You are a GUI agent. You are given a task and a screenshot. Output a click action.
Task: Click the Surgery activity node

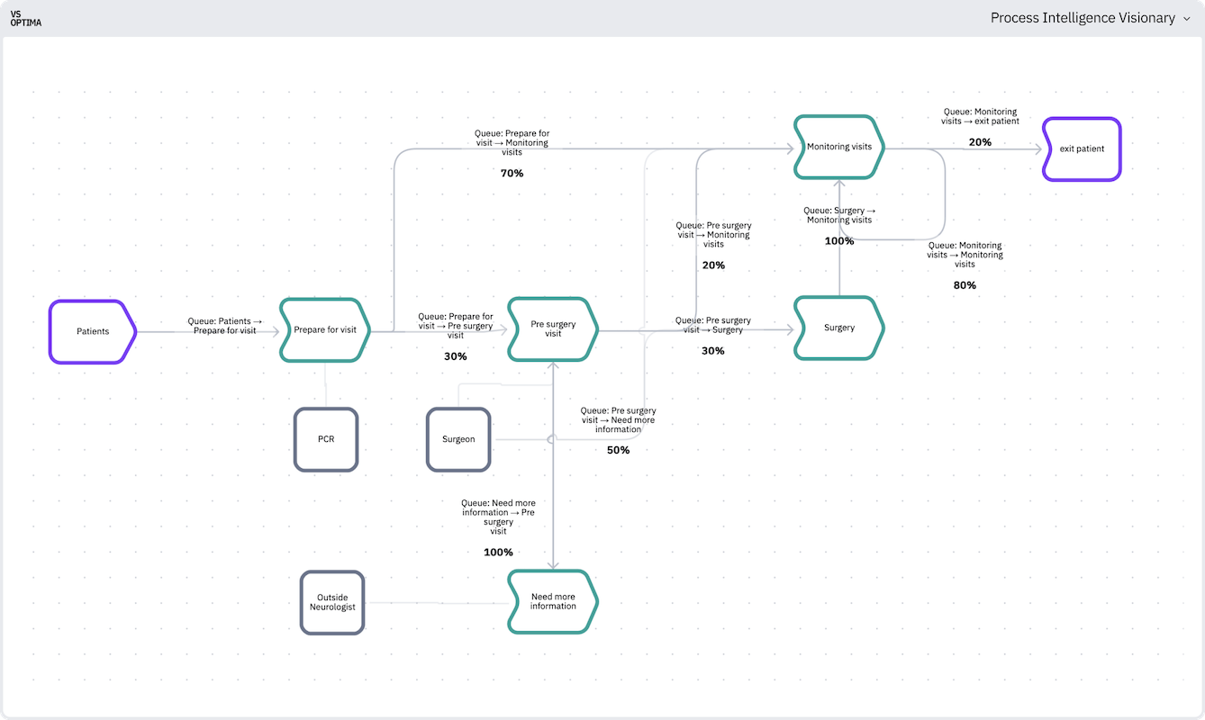(x=838, y=328)
